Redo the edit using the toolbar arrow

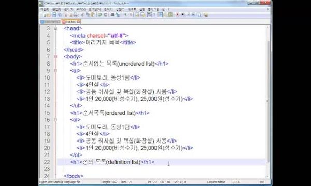[106, 14]
